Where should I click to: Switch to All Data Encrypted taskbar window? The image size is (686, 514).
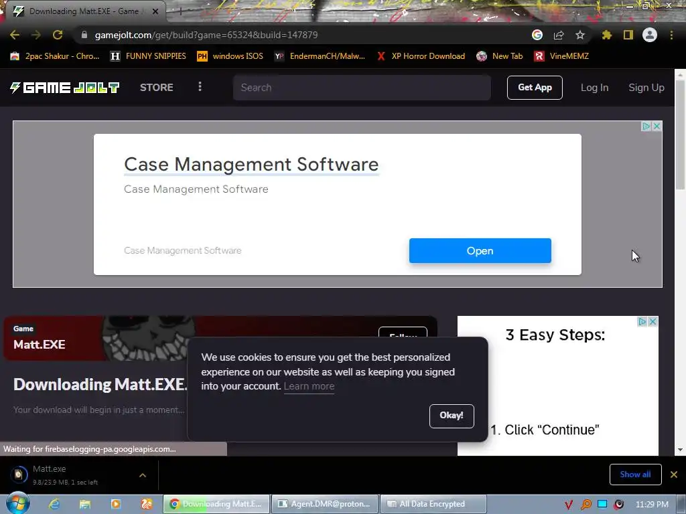433,504
